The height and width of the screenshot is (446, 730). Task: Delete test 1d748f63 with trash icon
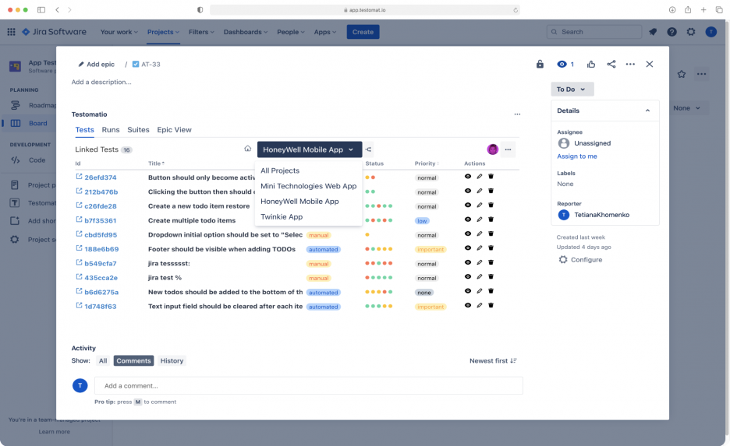coord(491,305)
